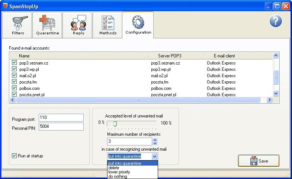This screenshot has height=179, width=292.
Task: Click the Maximum number of recipients field
Action: [129, 141]
